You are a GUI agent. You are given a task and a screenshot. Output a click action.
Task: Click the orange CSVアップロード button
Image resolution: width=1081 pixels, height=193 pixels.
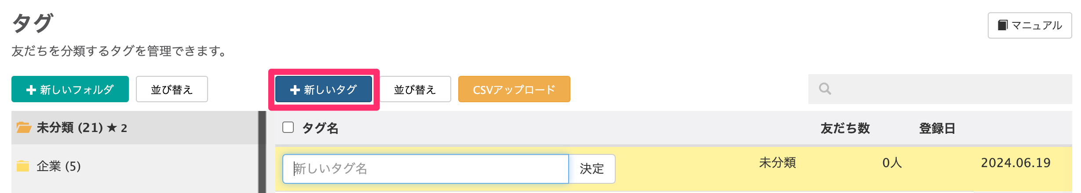(514, 89)
